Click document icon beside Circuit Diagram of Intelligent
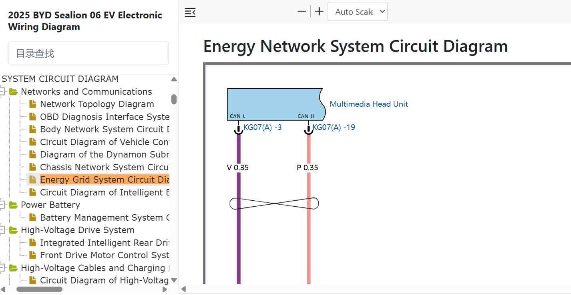The width and height of the screenshot is (571, 295). [32, 192]
